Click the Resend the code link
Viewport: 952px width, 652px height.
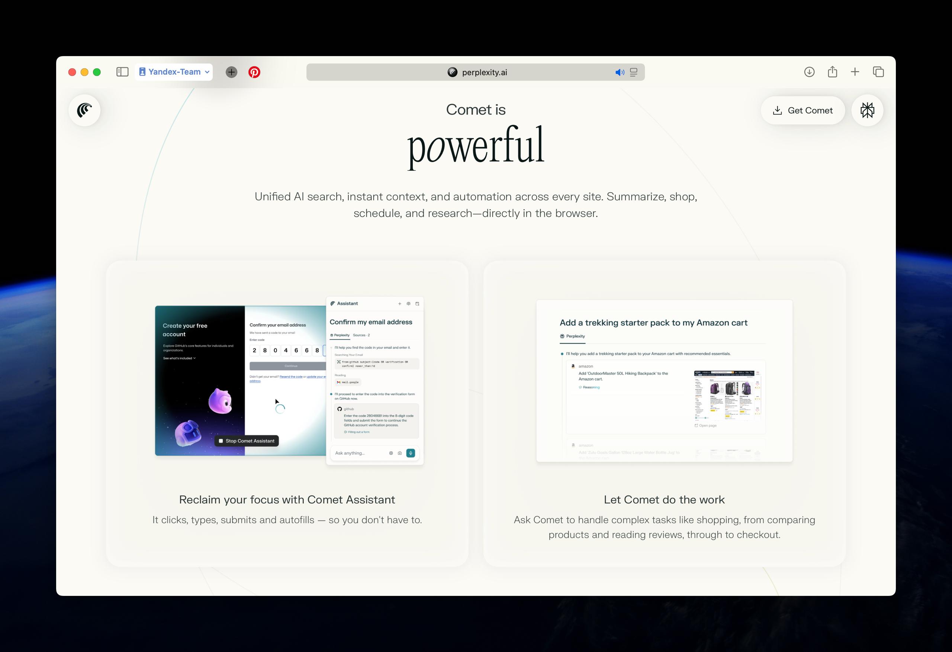point(291,377)
